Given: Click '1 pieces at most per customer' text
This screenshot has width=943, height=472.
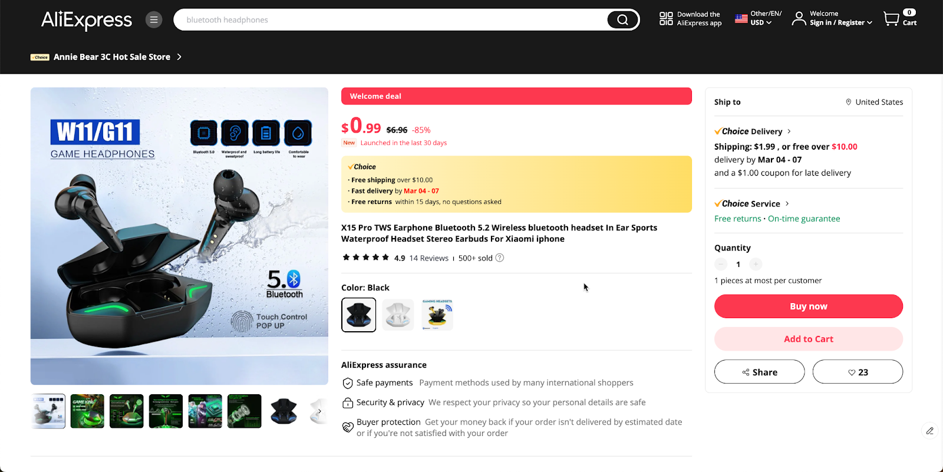Looking at the screenshot, I should coord(768,280).
